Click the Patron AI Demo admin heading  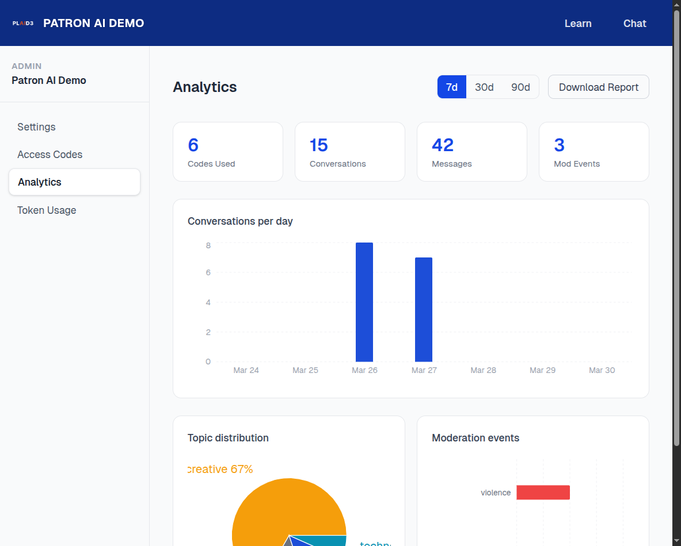pyautogui.click(x=48, y=80)
